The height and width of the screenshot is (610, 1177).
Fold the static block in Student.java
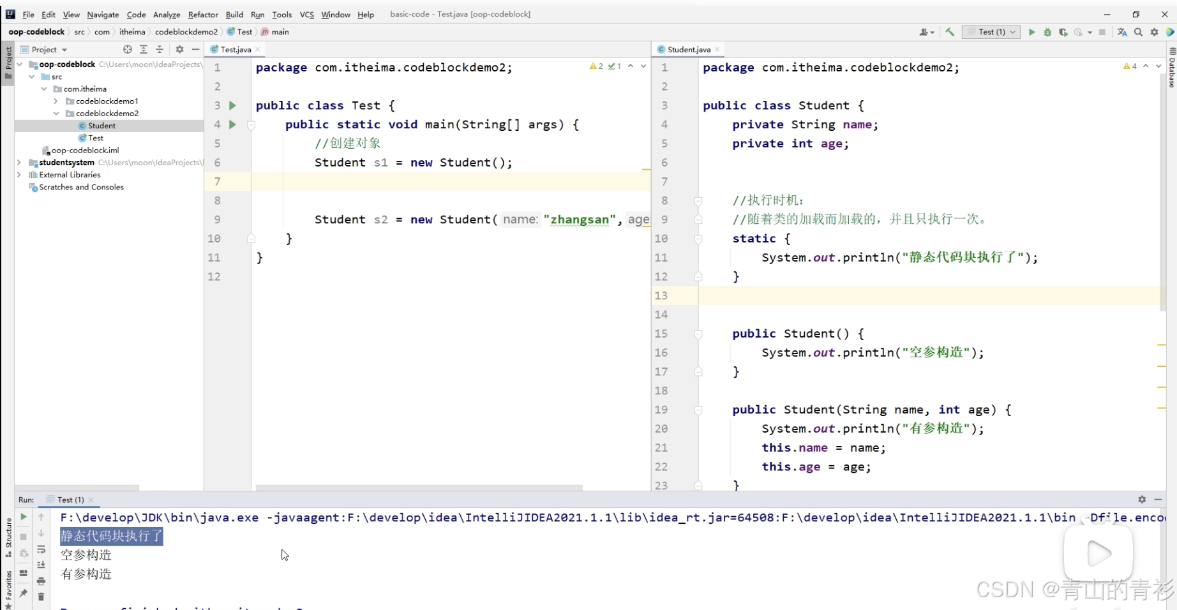coord(698,239)
